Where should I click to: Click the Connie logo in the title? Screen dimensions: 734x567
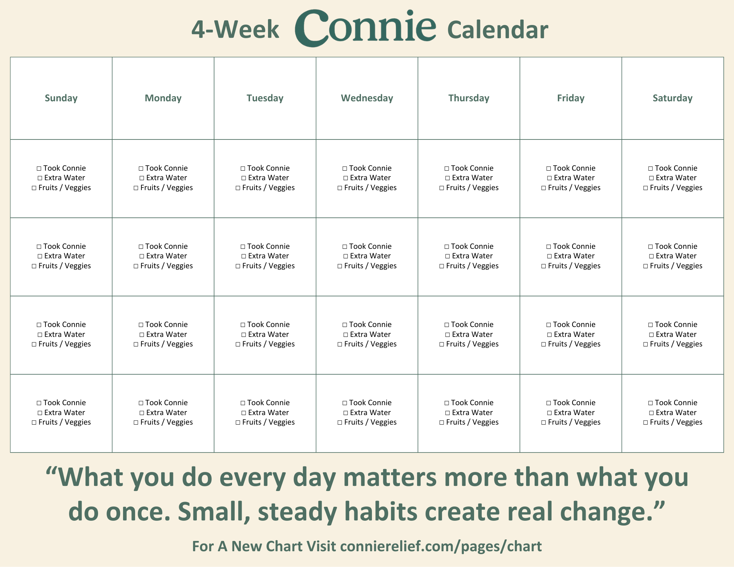[365, 29]
